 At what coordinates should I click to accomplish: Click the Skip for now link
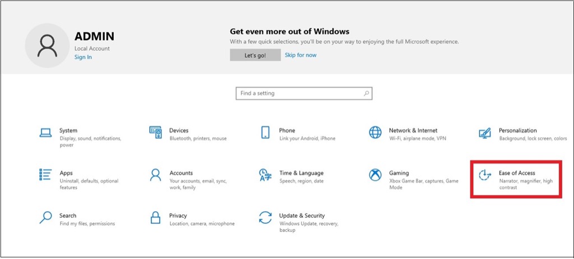point(300,55)
